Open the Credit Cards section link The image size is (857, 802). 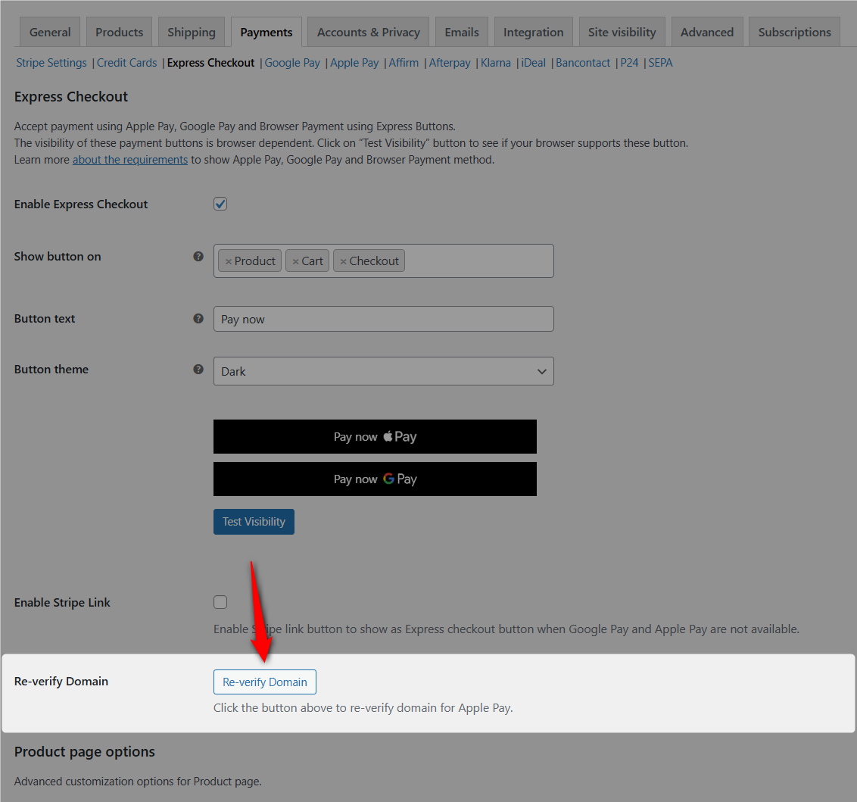pos(126,63)
